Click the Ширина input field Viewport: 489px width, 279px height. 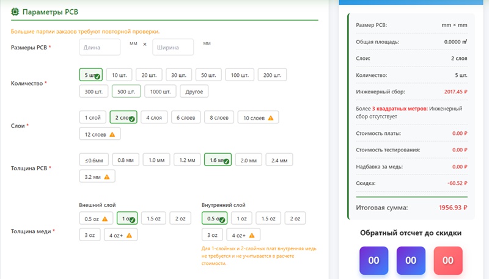[x=173, y=47]
